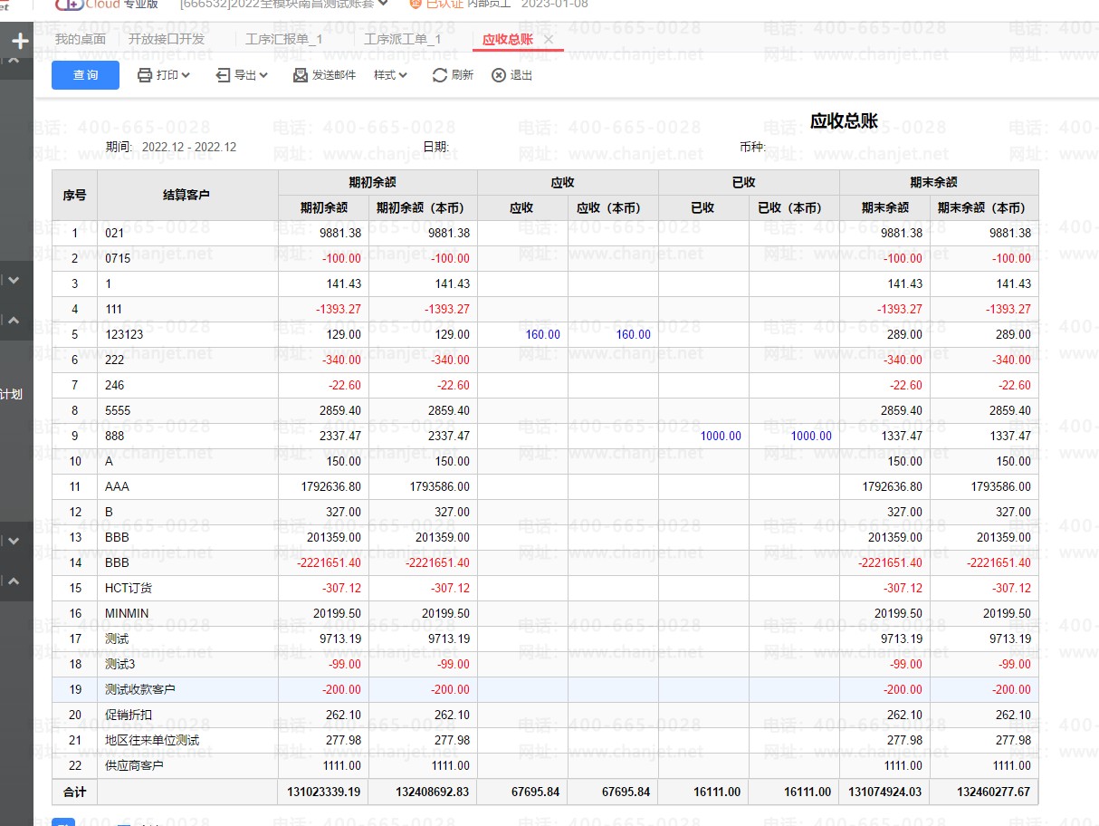
Task: Click the 已收（本币） sub-header
Action: click(794, 207)
